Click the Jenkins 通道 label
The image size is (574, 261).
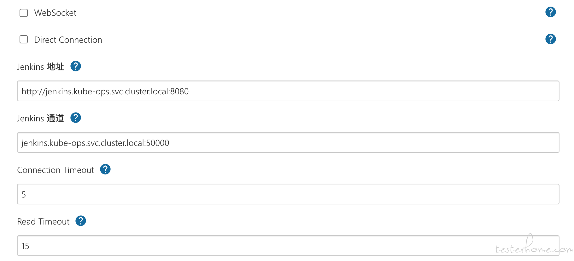[40, 118]
